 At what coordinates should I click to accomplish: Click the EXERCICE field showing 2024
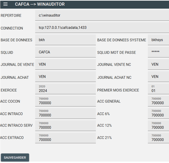[x=66, y=89]
